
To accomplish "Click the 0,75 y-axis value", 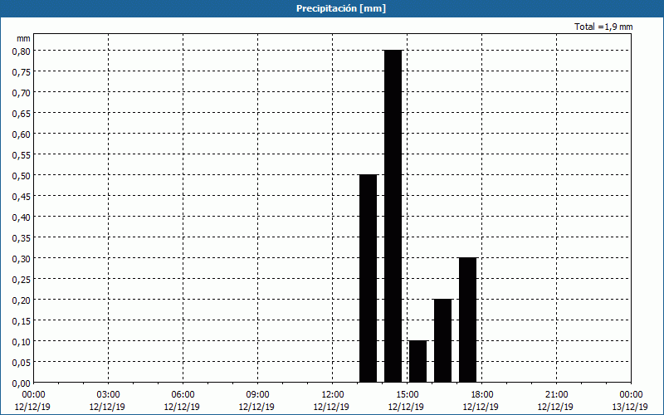I will pyautogui.click(x=22, y=72).
